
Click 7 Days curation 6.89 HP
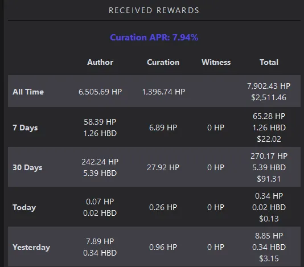pyautogui.click(x=163, y=128)
